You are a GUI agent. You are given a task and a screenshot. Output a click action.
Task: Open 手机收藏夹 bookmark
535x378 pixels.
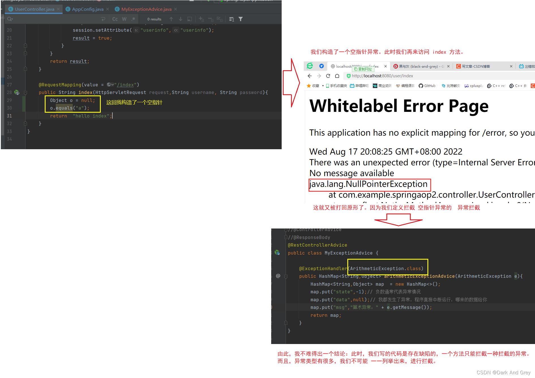(x=336, y=86)
